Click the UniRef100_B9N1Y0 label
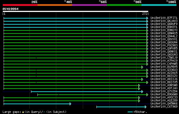This screenshot has height=114, width=179. 164,30
